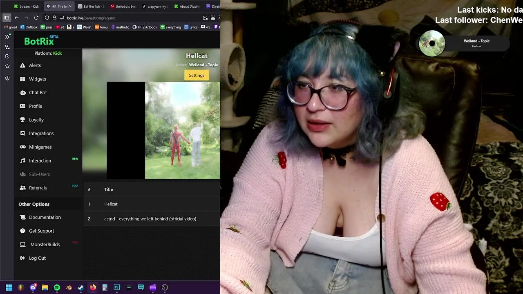The image size is (523, 294).
Task: Open the Lyrics bookmark
Action: pyautogui.click(x=191, y=27)
